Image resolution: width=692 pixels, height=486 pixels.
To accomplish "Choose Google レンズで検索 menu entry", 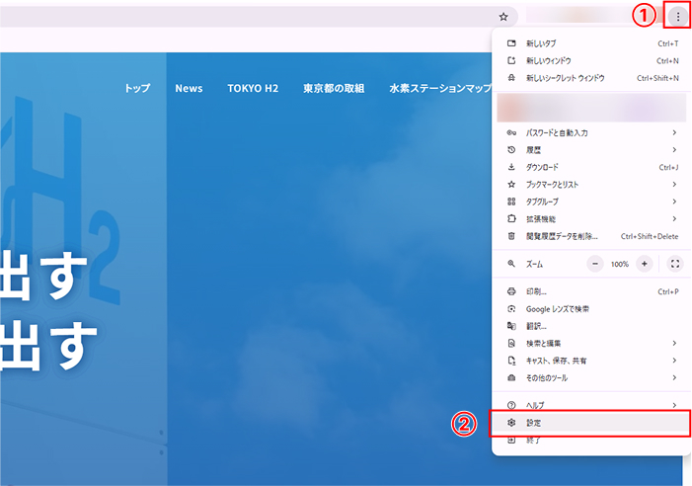I will point(591,308).
